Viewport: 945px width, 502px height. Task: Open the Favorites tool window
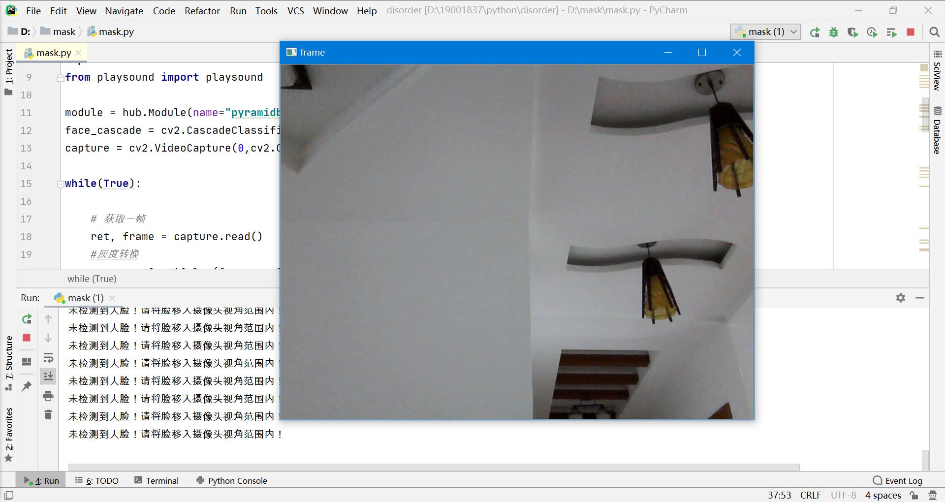[x=8, y=435]
